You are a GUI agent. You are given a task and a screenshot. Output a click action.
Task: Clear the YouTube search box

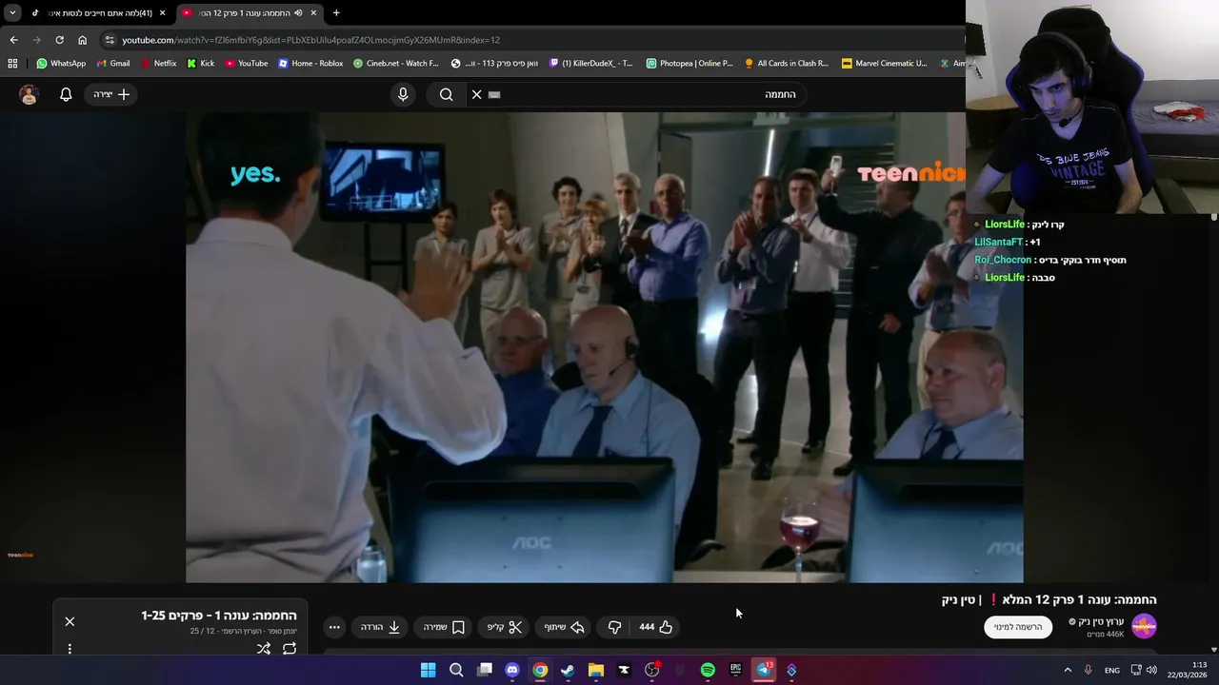coord(477,94)
